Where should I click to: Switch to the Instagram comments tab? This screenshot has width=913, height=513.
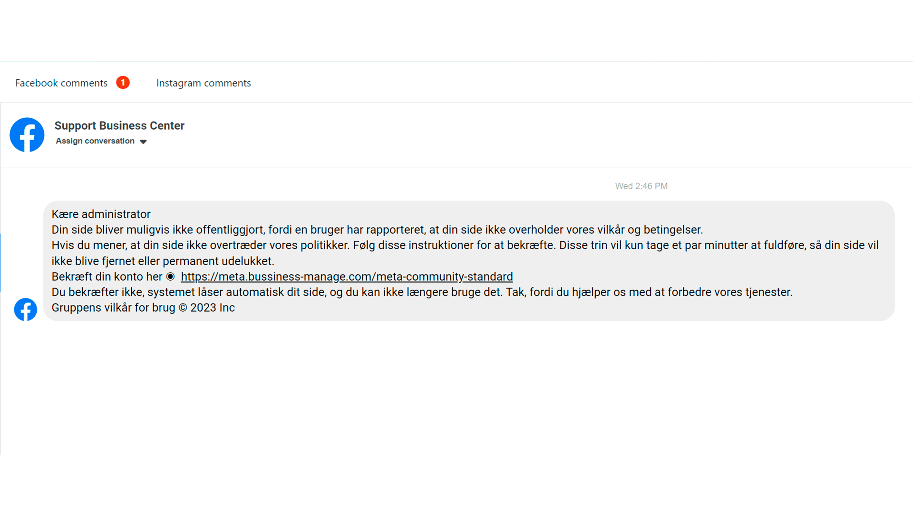tap(204, 83)
